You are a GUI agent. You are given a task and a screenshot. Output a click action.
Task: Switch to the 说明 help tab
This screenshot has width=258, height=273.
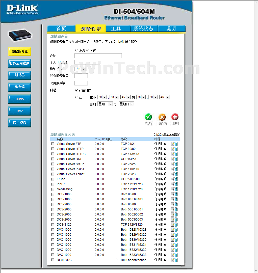[x=172, y=29]
